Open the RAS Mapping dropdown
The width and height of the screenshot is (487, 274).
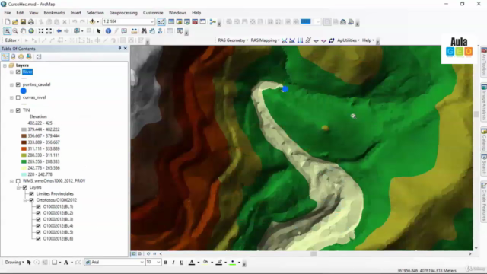point(265,40)
